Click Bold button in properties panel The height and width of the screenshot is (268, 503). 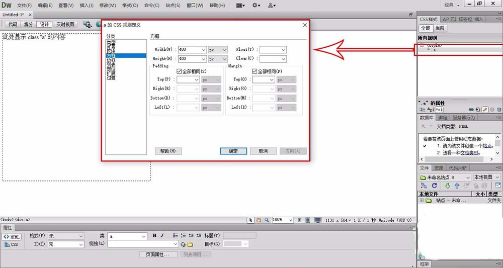click(154, 236)
